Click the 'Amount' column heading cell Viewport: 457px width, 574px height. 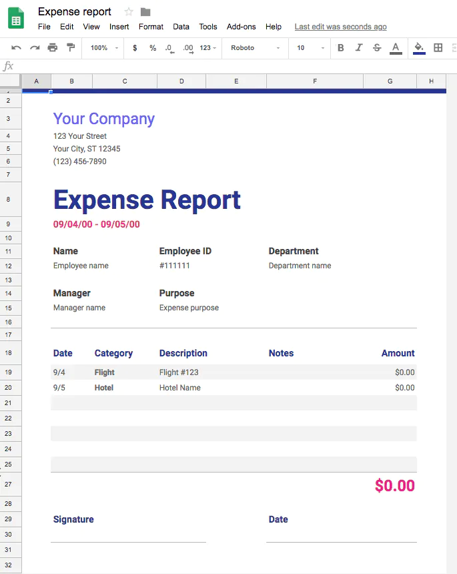tap(398, 353)
